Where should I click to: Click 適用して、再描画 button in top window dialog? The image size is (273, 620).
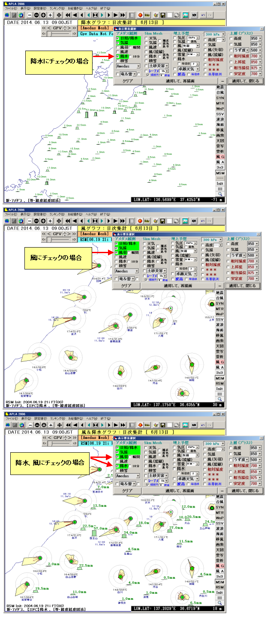(x=180, y=81)
